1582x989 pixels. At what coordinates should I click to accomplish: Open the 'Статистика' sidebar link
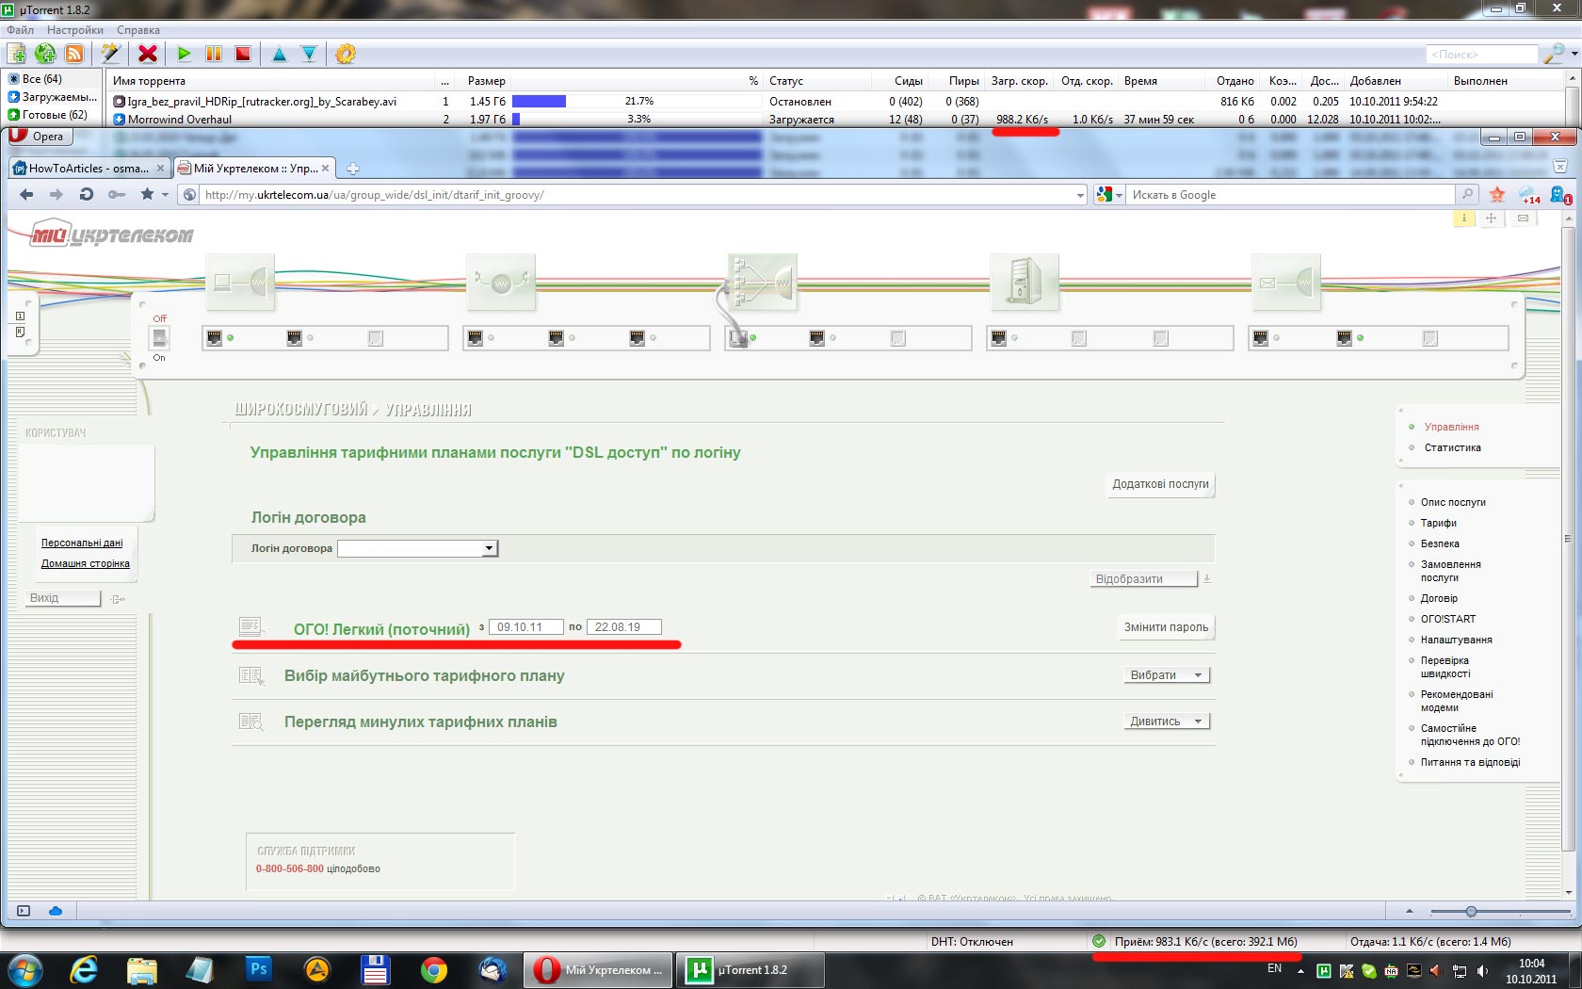pyautogui.click(x=1452, y=447)
